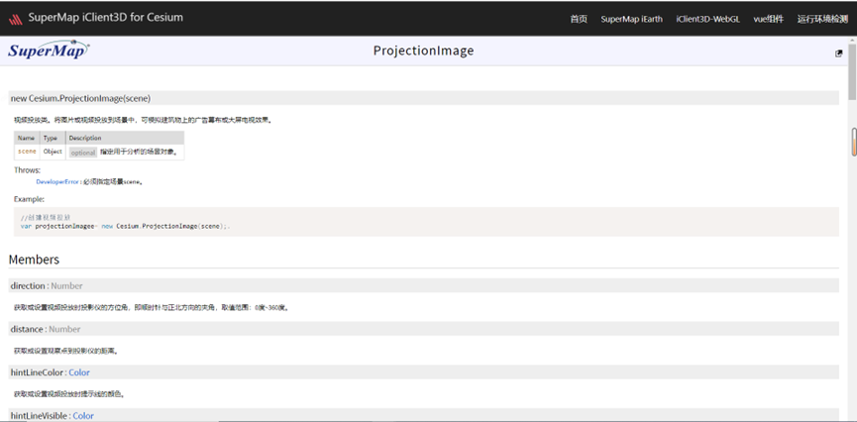857x422 pixels.
Task: Click the Object type cell in table
Action: tap(54, 152)
